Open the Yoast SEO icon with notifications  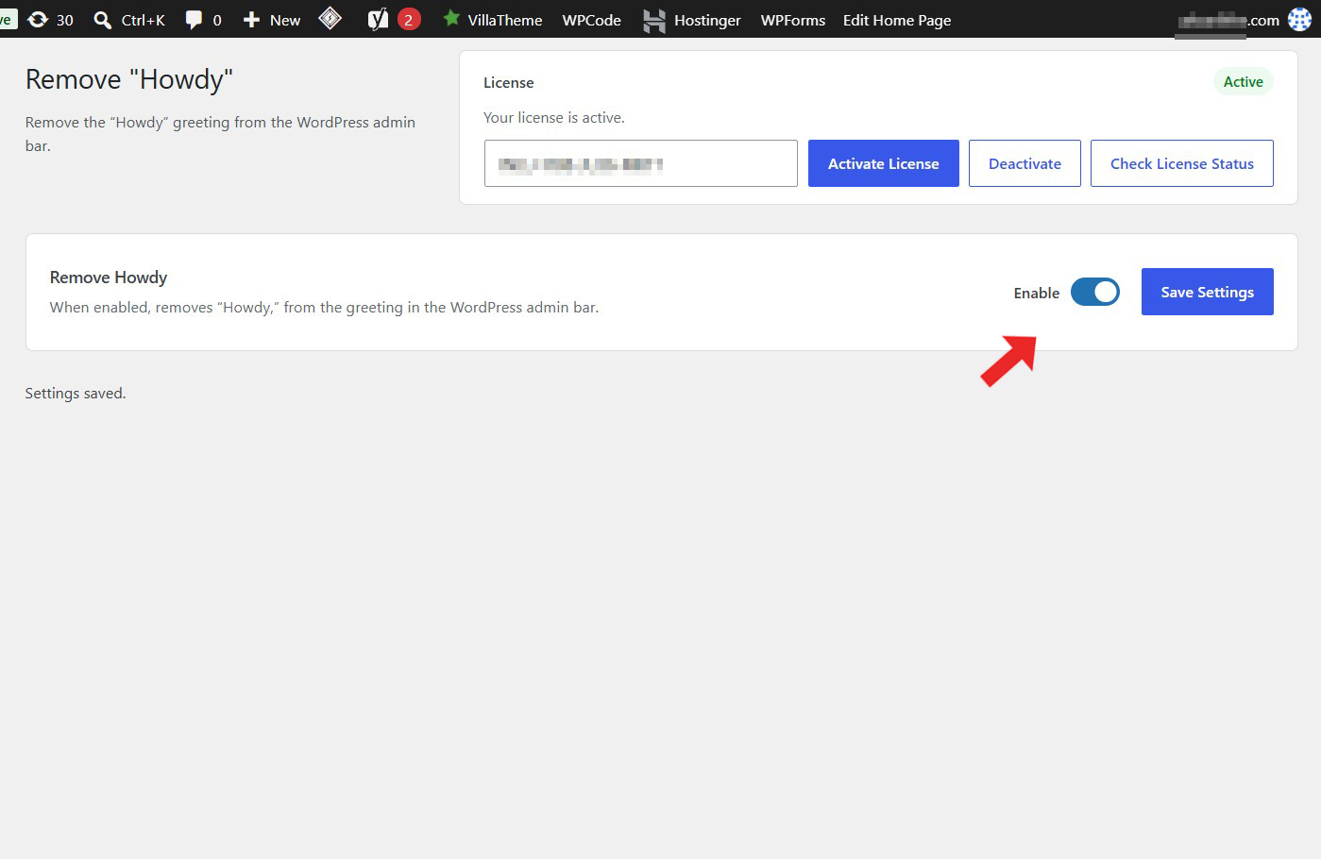[x=378, y=19]
